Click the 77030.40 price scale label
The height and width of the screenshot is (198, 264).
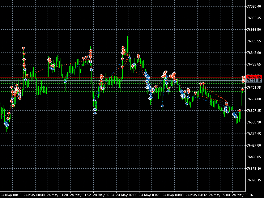254,7
